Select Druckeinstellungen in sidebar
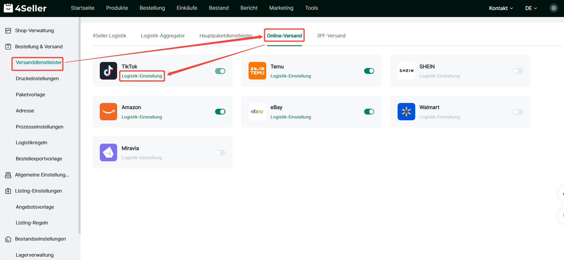Image resolution: width=564 pixels, height=260 pixels. pyautogui.click(x=37, y=79)
